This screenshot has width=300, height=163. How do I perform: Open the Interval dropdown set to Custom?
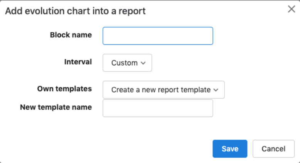[x=127, y=63]
